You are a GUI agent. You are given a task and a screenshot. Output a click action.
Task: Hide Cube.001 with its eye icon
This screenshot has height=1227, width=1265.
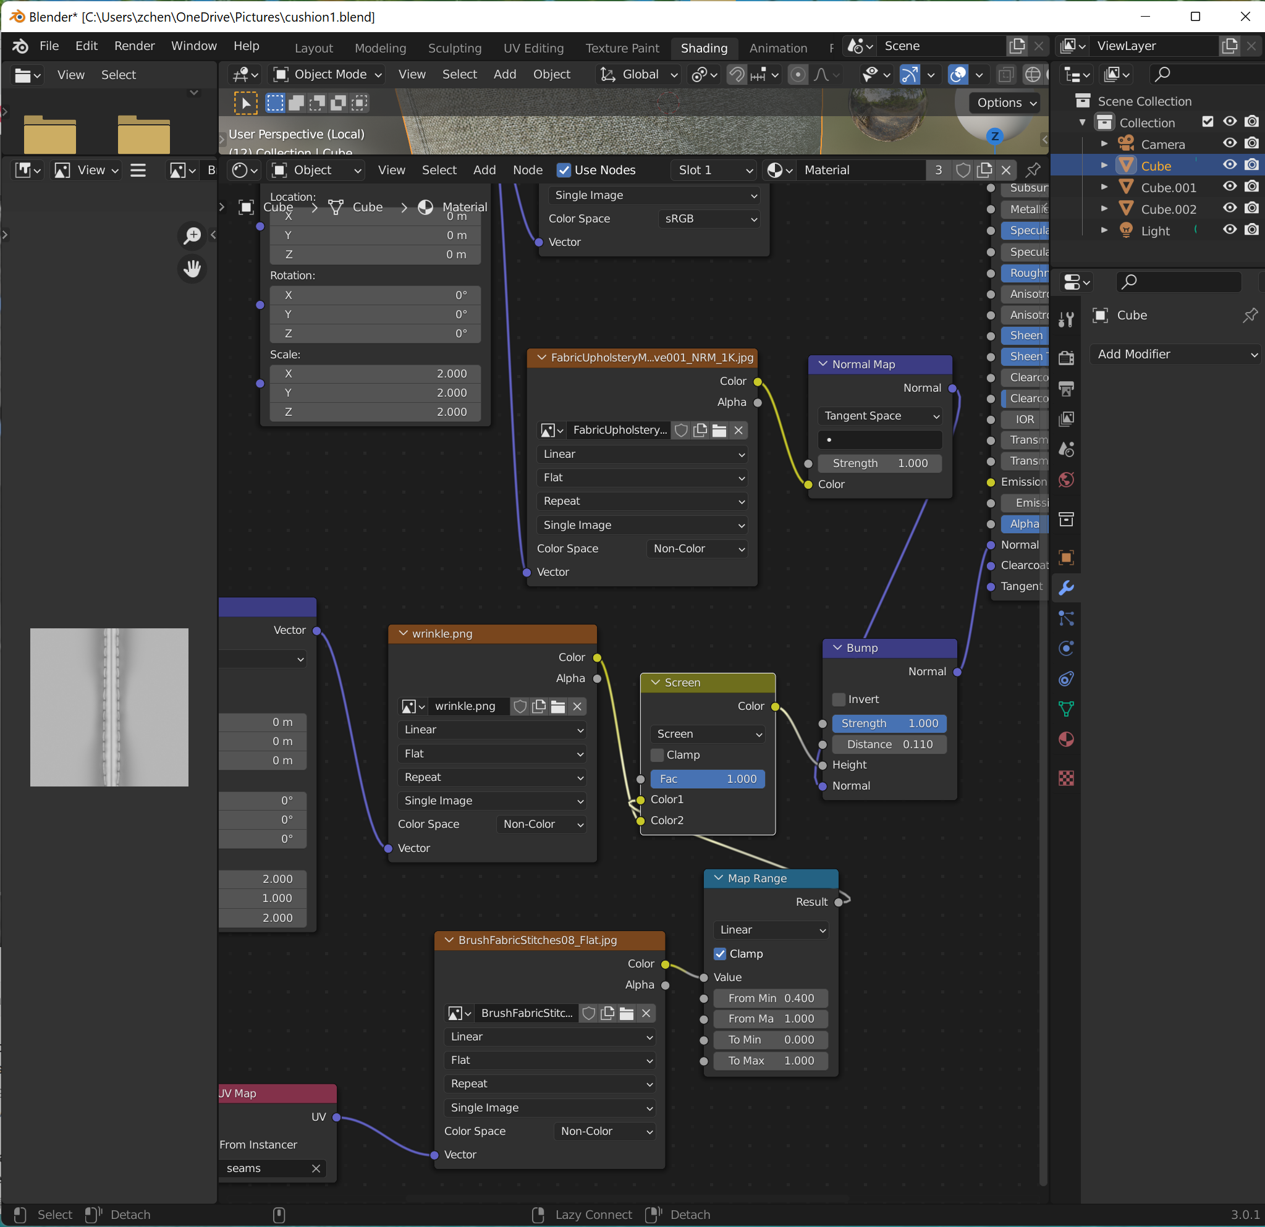[1230, 187]
